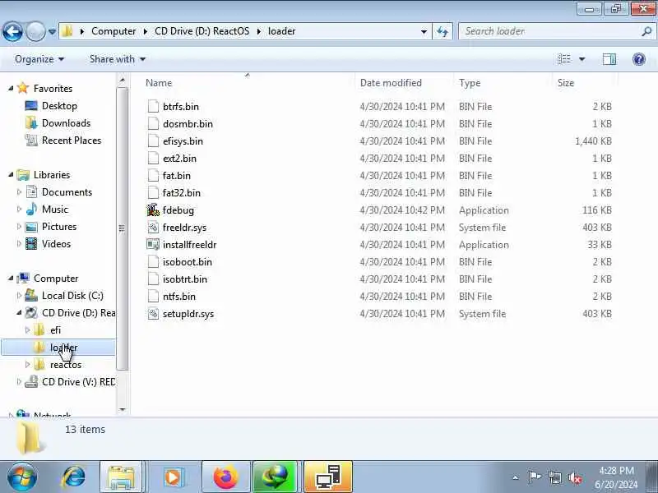This screenshot has height=493, width=658.
Task: Open the Share with menu
Action: [x=117, y=59]
